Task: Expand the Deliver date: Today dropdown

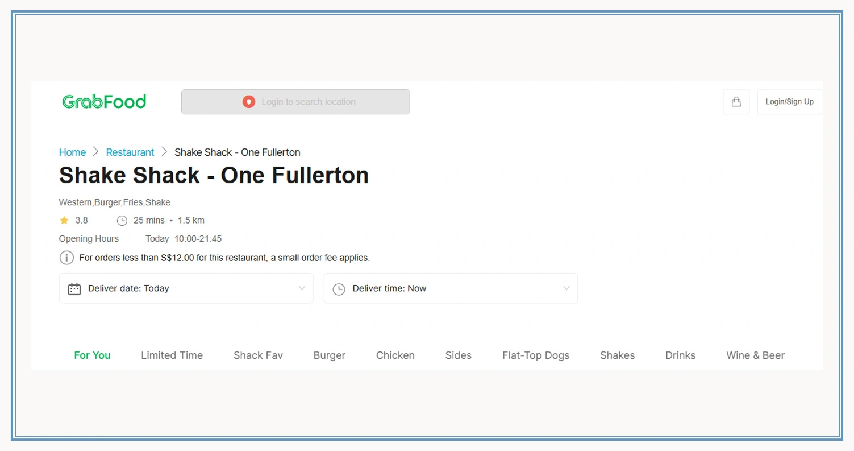Action: click(186, 288)
